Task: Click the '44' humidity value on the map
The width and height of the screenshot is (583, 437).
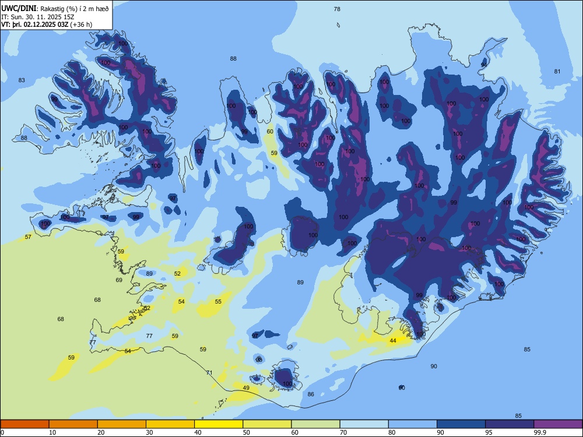Action: [393, 340]
